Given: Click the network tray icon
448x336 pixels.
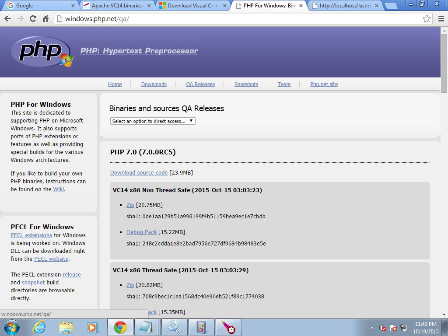Looking at the screenshot, I should click(404, 328).
